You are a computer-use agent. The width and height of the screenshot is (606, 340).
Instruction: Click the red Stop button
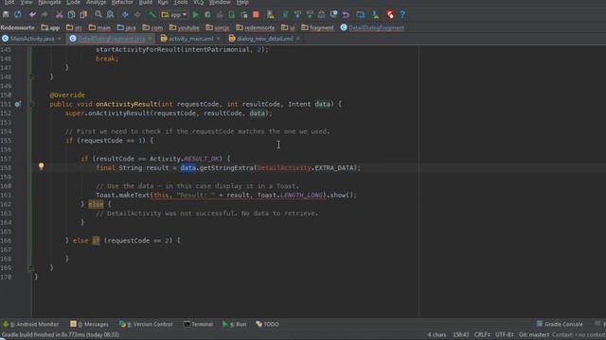pyautogui.click(x=256, y=15)
